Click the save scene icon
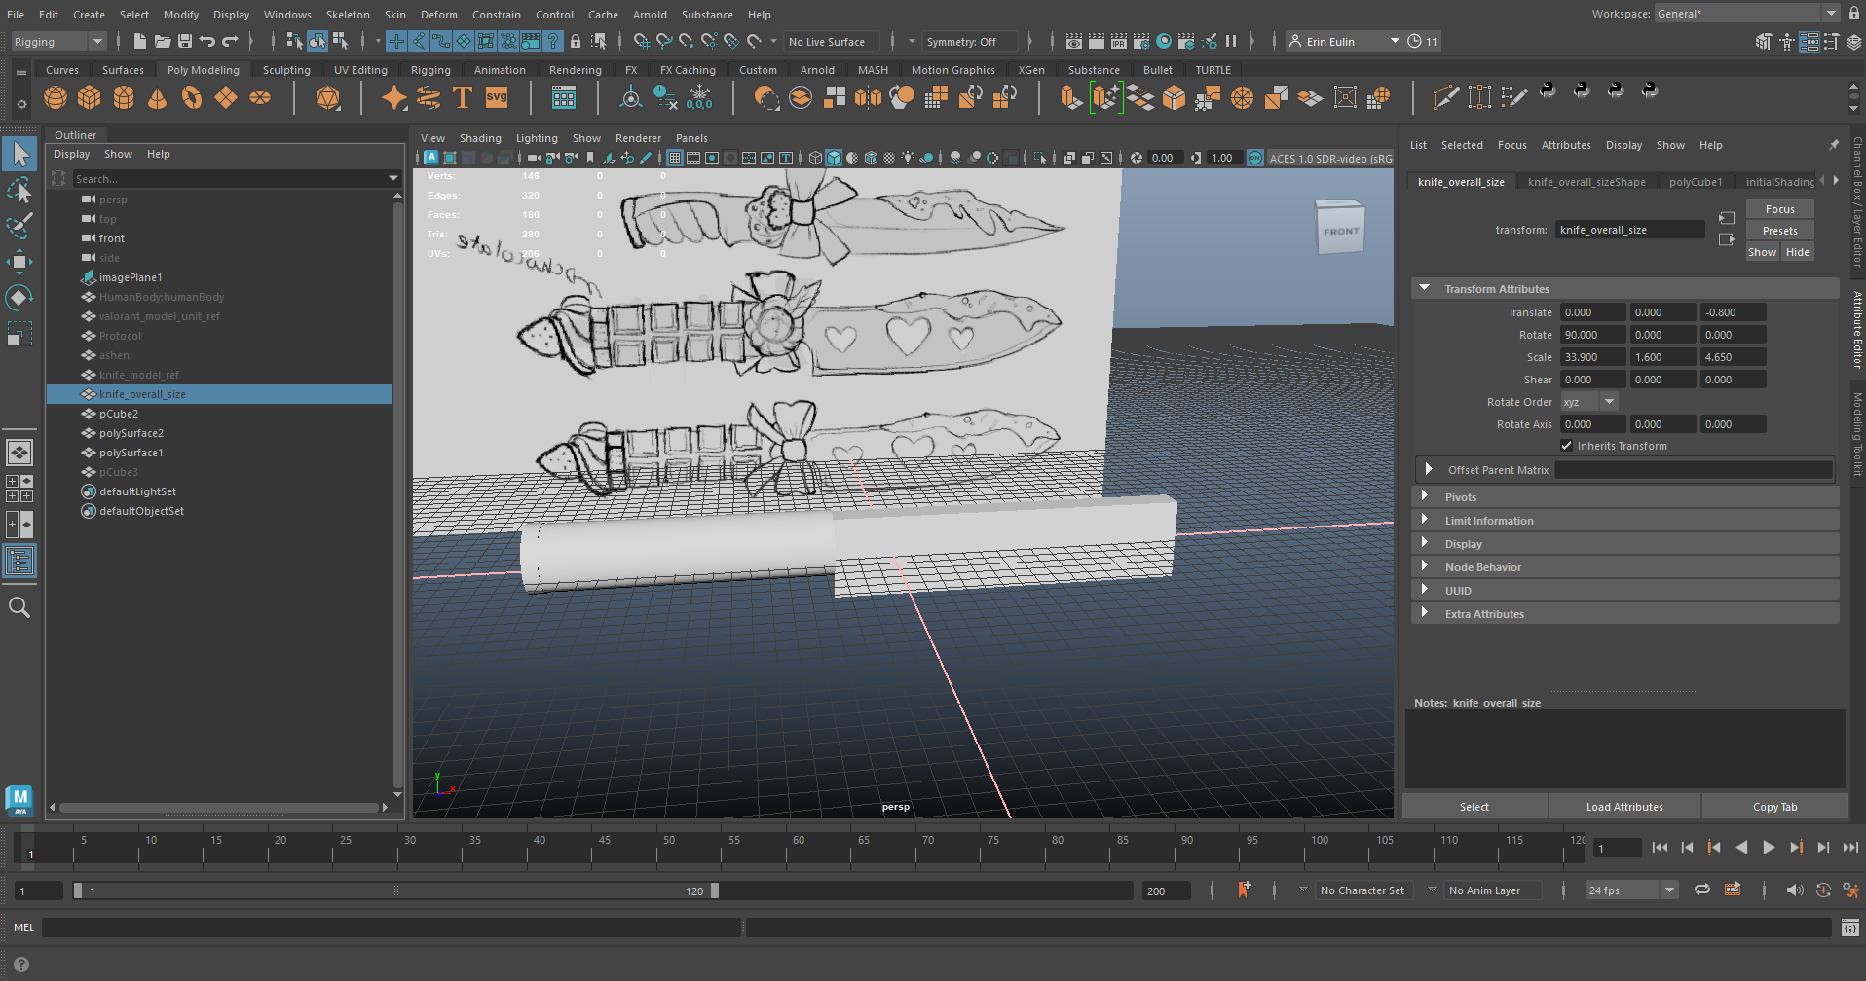This screenshot has width=1866, height=981. [184, 41]
